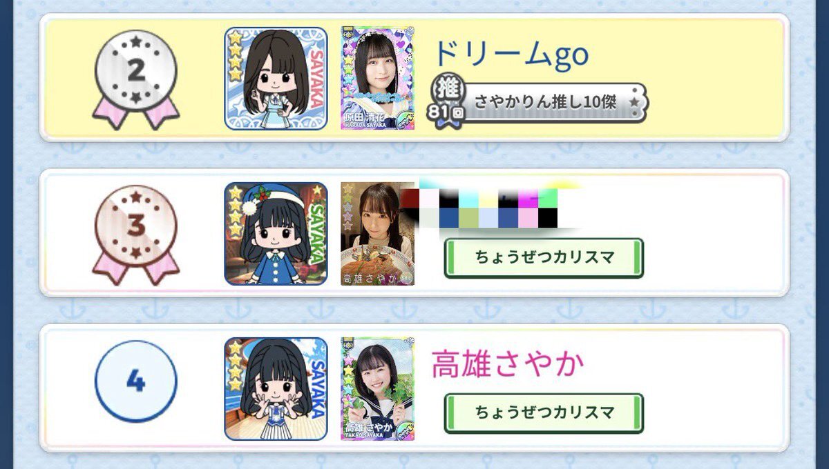Open the pink 高雄さやか player name
This screenshot has height=469, width=829.
(x=508, y=364)
